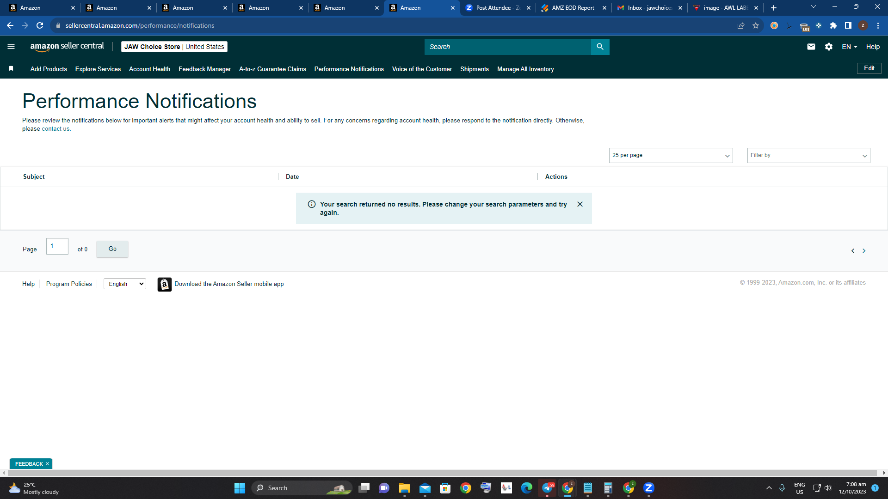Switch to the Post Attendee Zoom tab
The width and height of the screenshot is (888, 499).
498,8
